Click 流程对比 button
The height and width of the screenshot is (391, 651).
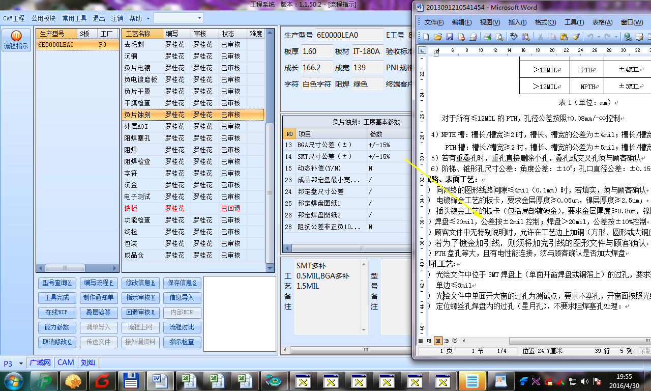point(183,327)
